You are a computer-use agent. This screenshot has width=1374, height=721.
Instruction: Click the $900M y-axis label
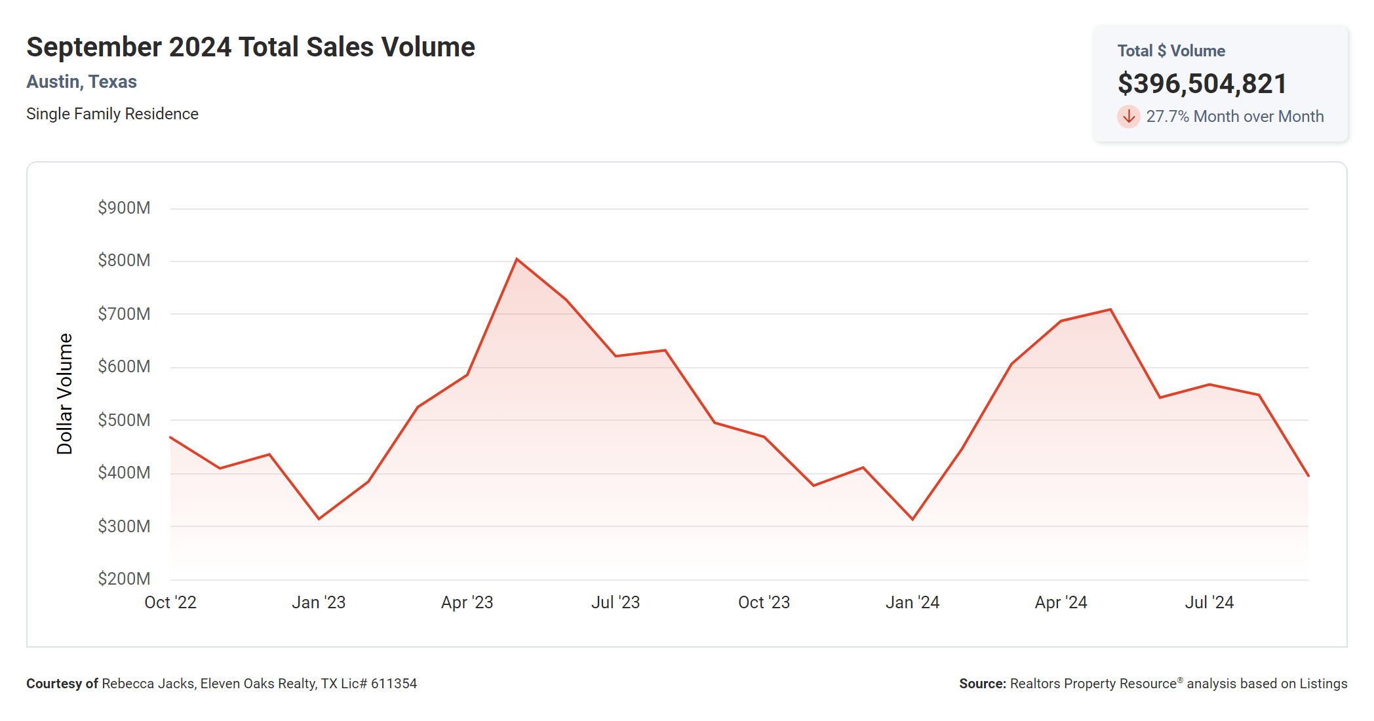tap(124, 208)
